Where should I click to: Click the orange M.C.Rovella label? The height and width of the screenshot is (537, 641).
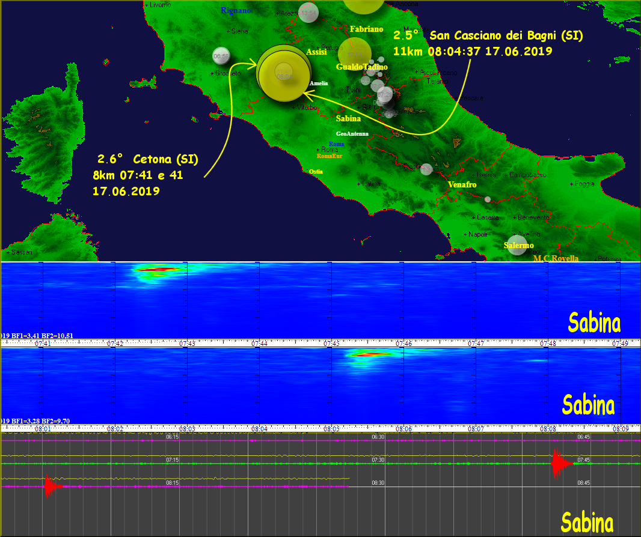pyautogui.click(x=556, y=258)
